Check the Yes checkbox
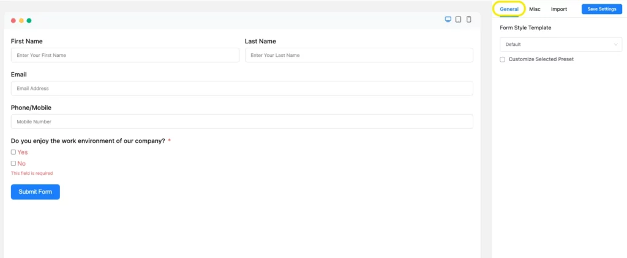This screenshot has height=258, width=627. (13, 152)
